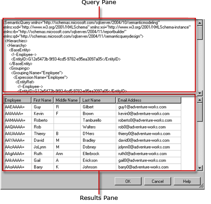The image size is (211, 204).
Task: Click email guy1@adventure-works.com
Action: click(x=142, y=107)
